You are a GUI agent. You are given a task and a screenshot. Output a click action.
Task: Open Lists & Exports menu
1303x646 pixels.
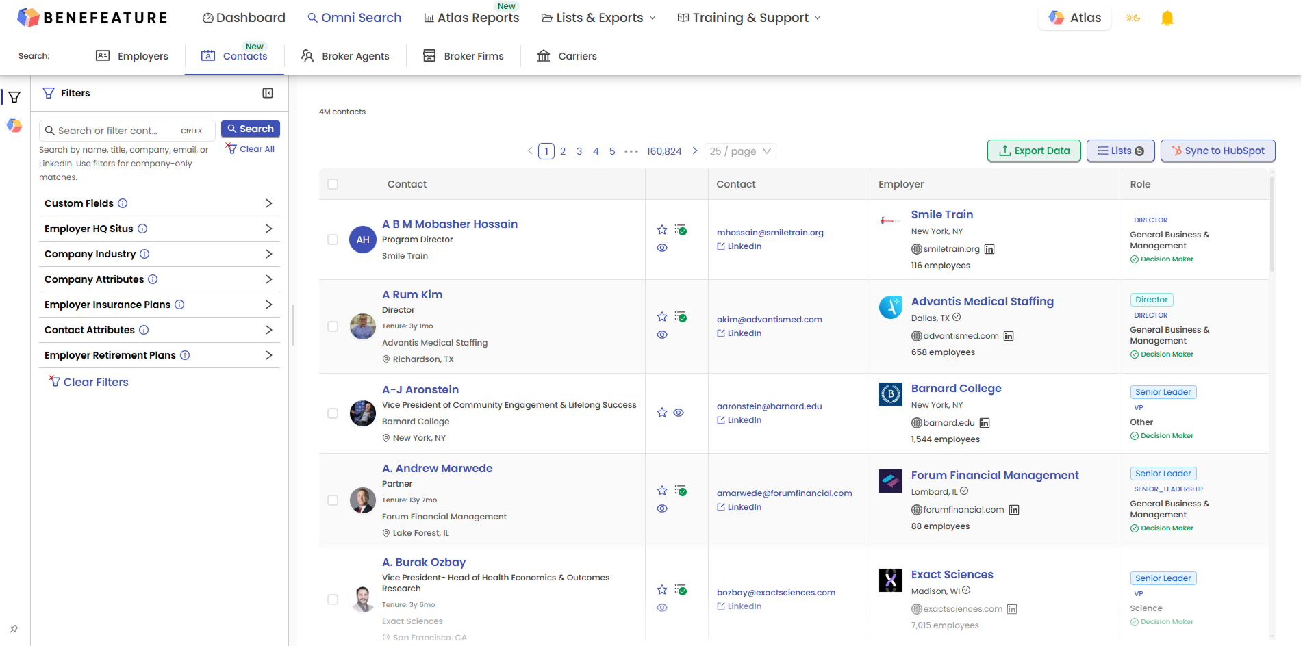click(x=598, y=18)
